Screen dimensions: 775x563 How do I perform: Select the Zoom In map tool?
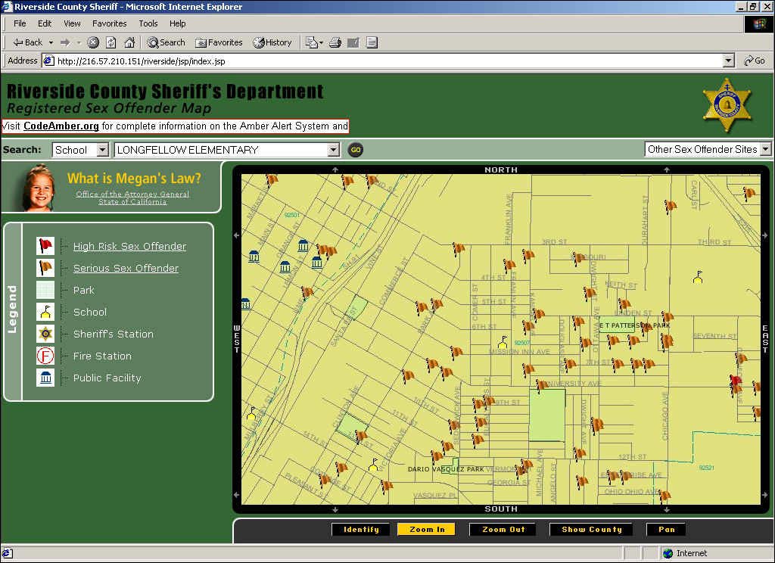[x=427, y=530]
